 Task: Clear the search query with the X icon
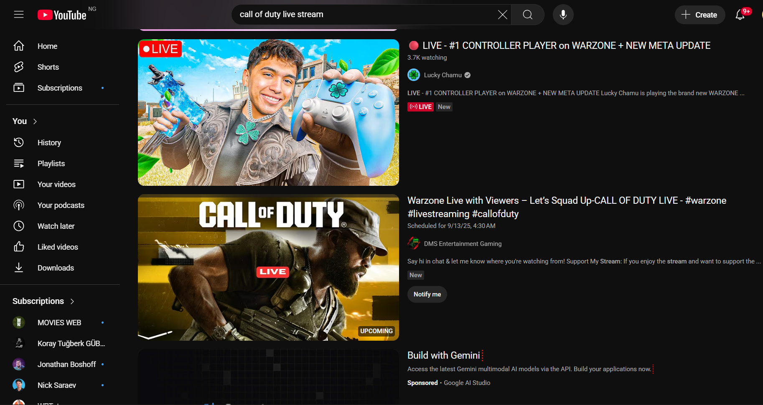pos(502,15)
